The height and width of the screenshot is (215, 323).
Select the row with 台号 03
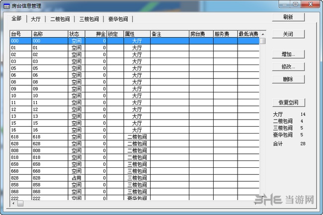[135, 61]
